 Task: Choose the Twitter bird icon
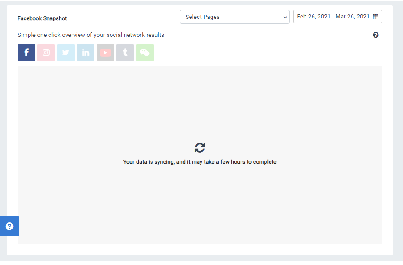(x=66, y=53)
